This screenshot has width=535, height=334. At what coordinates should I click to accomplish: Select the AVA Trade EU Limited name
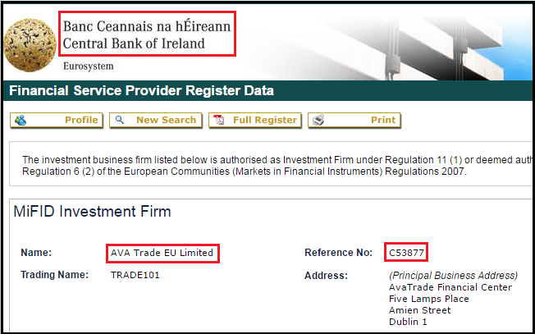162,253
